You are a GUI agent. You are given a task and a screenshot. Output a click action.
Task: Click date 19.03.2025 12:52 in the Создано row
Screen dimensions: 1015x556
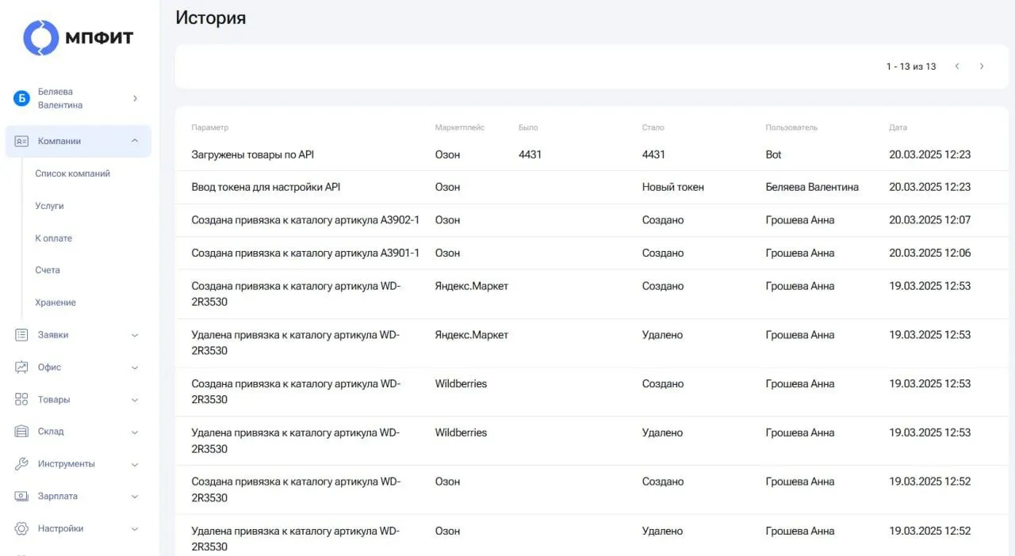(930, 482)
